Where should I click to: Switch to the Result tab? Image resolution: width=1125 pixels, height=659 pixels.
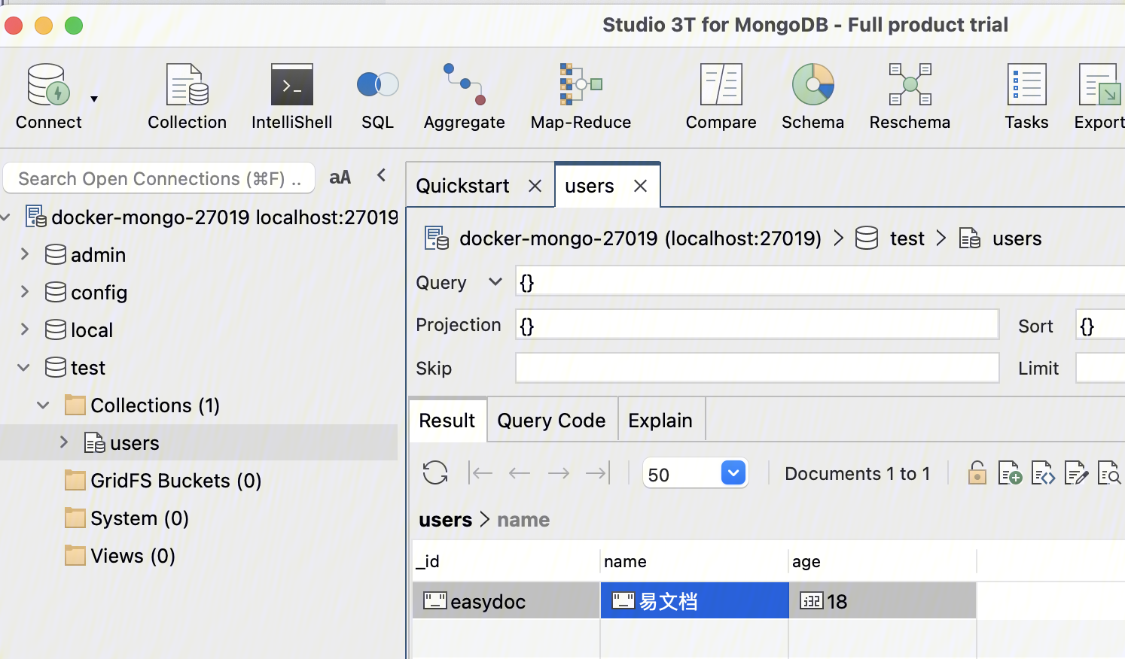pos(447,421)
